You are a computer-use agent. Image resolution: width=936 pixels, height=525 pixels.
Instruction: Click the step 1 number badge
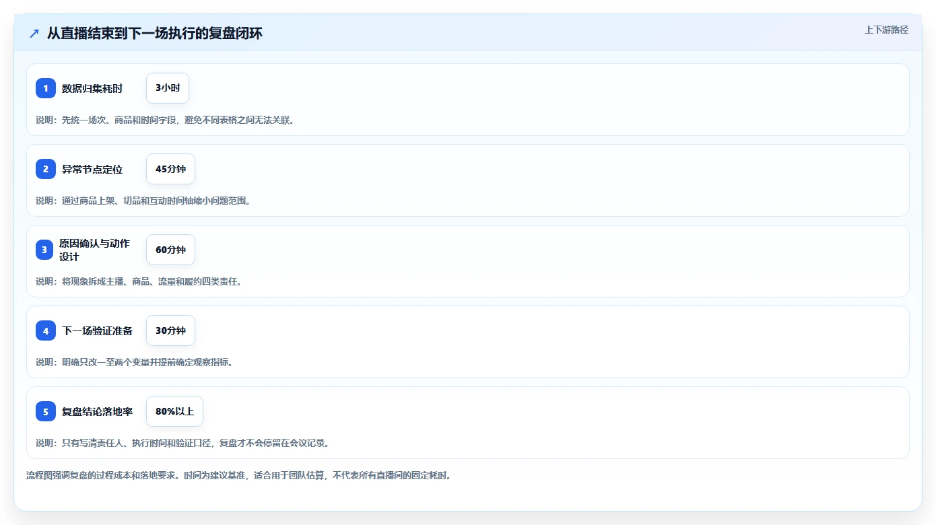coord(46,88)
